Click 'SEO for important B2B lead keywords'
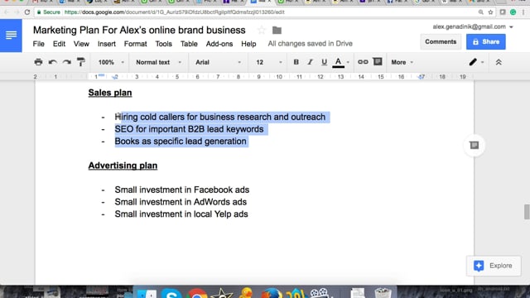This screenshot has height=298, width=530. click(x=189, y=129)
